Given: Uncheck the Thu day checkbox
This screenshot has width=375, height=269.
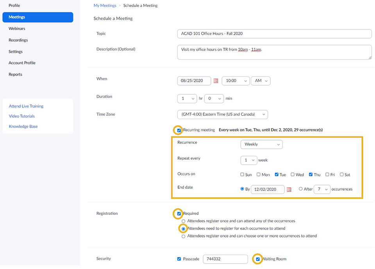Looking at the screenshot, I should 311,174.
